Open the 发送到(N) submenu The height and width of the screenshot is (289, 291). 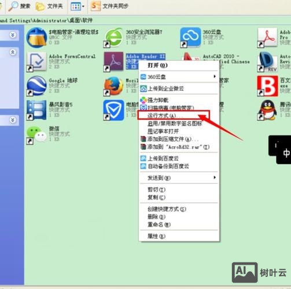179,178
